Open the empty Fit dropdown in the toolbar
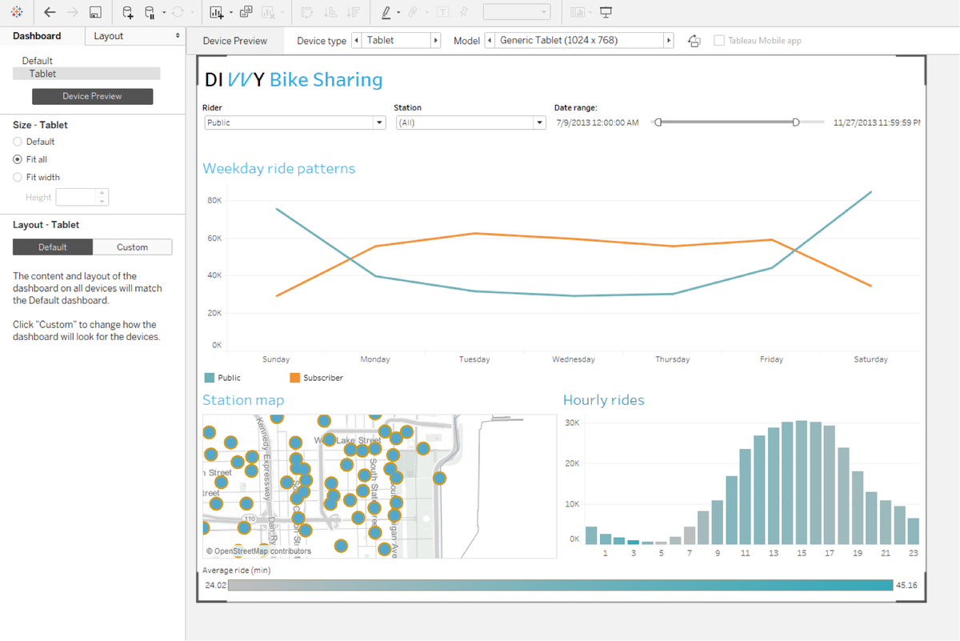This screenshot has height=641, width=960. (517, 12)
